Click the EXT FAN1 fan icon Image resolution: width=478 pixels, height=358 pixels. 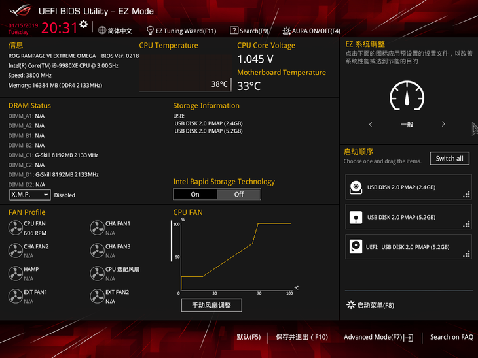[x=15, y=296]
